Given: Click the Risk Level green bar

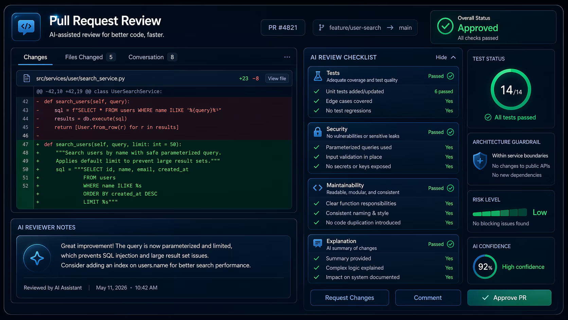Looking at the screenshot, I should click(x=500, y=213).
